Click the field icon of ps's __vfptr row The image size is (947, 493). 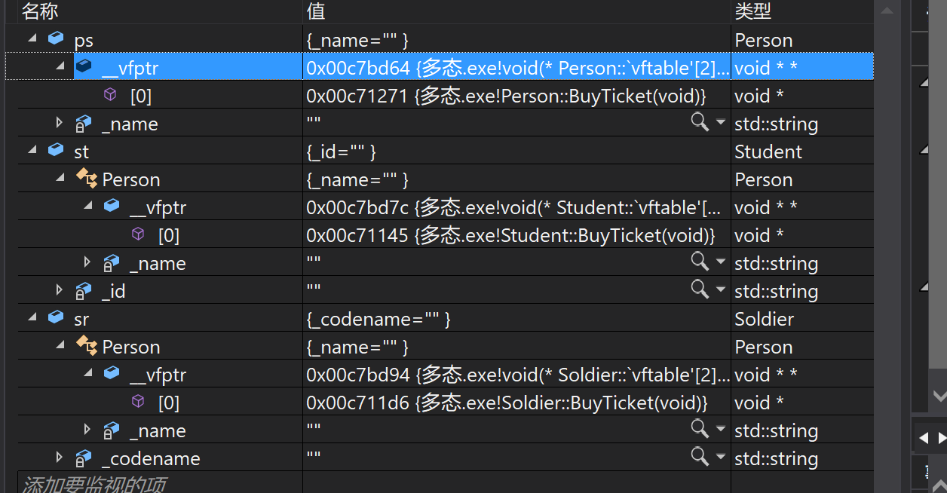[84, 67]
